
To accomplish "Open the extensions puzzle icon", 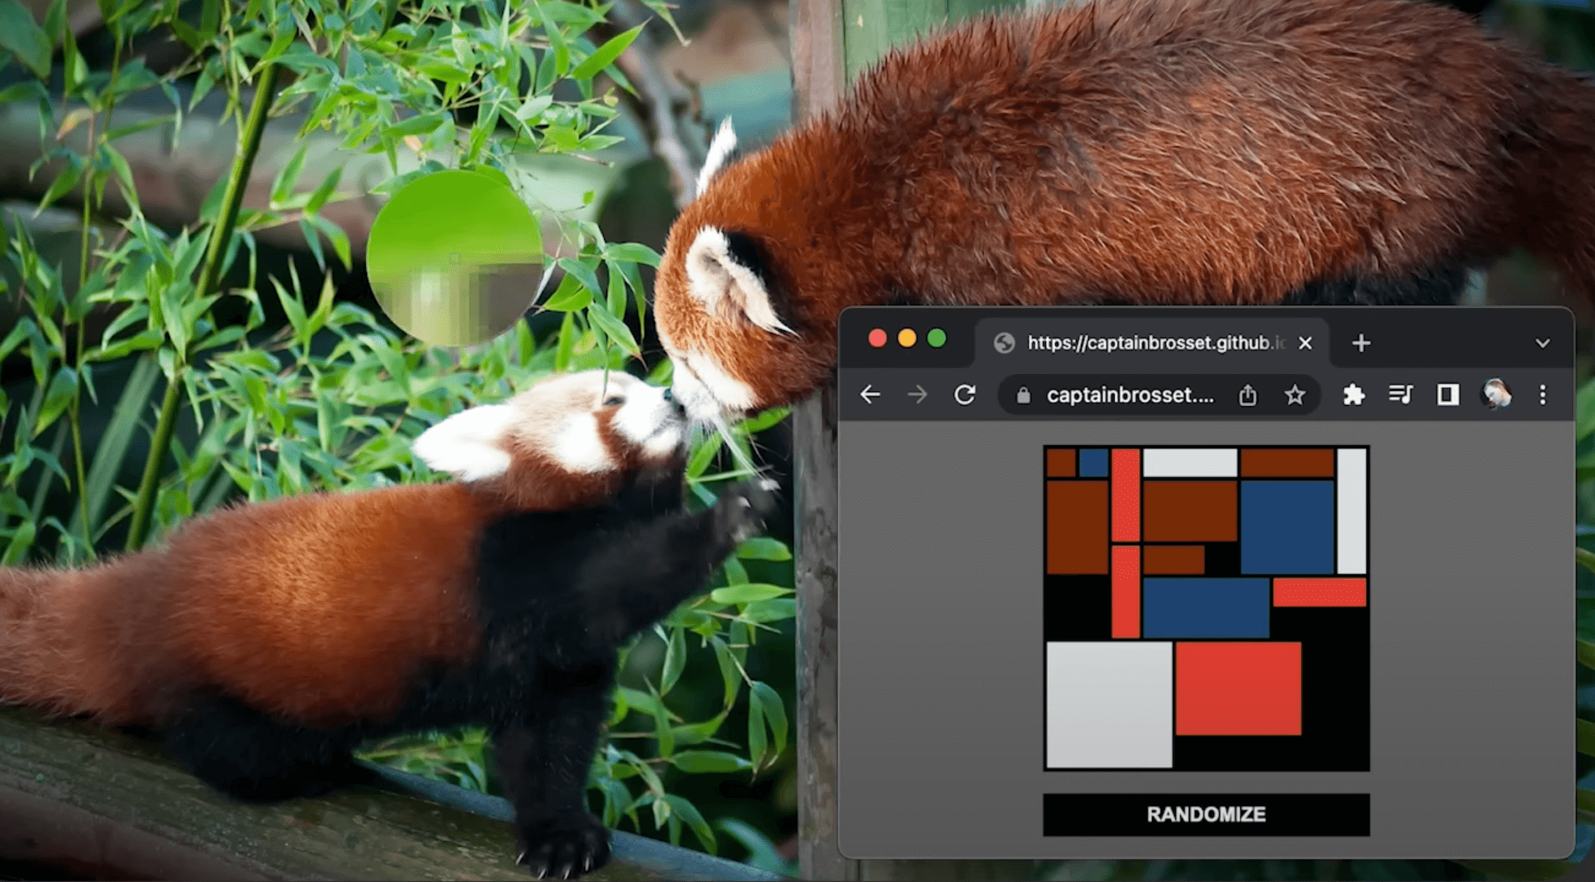I will [x=1353, y=395].
